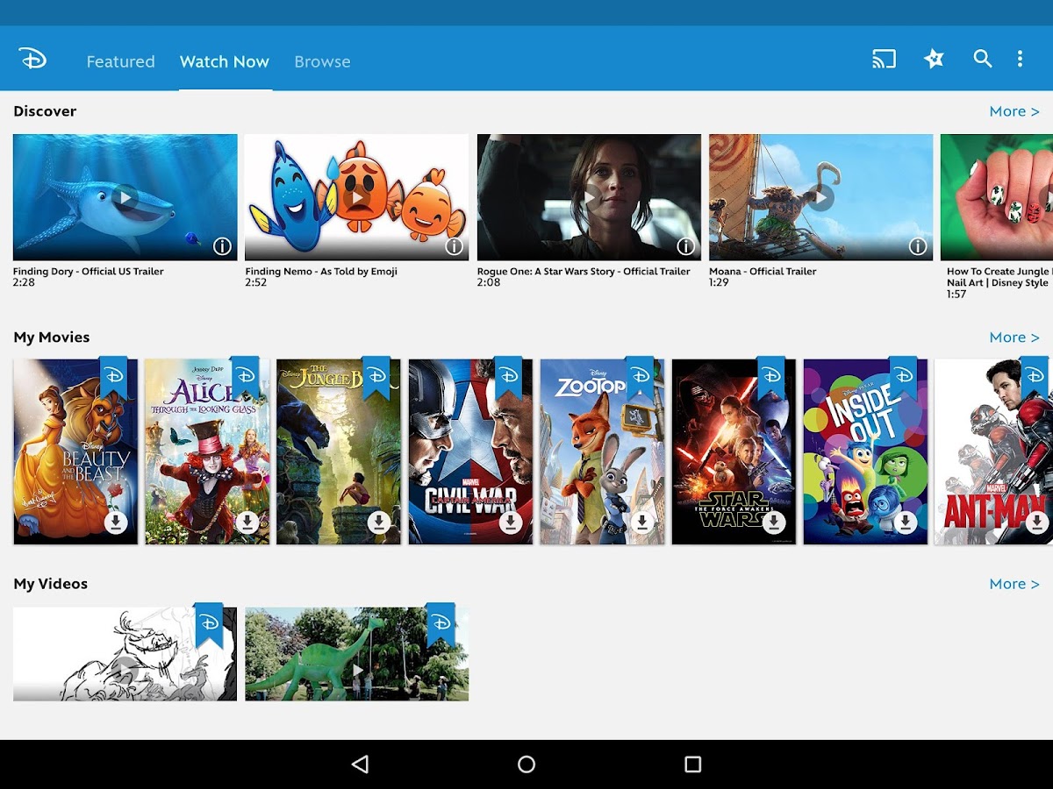Image resolution: width=1053 pixels, height=789 pixels.
Task: Download Captain America Civil War
Action: click(511, 522)
